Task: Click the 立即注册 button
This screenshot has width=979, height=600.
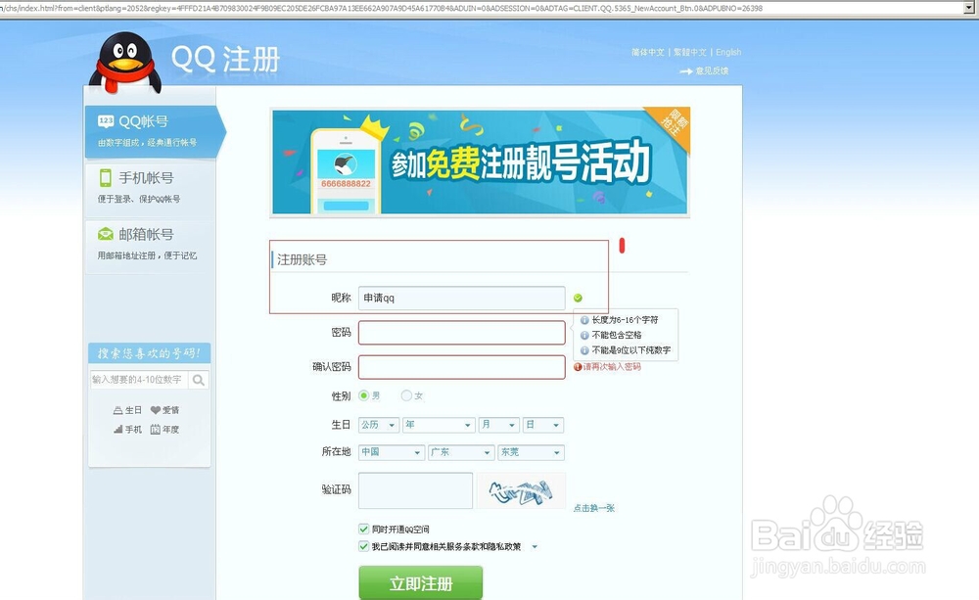Action: coord(420,583)
